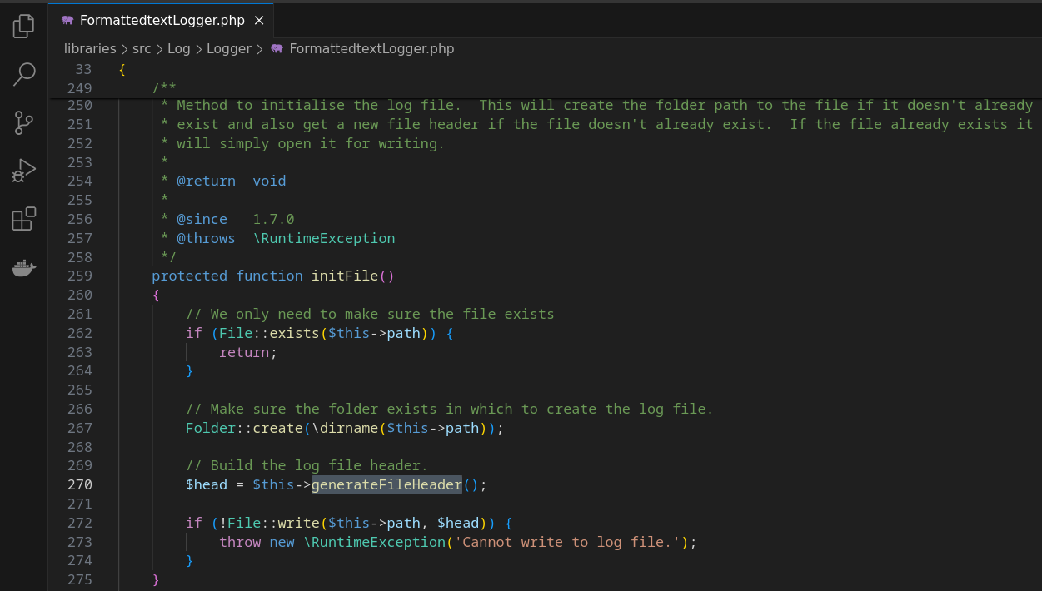The width and height of the screenshot is (1042, 591).
Task: Click '@since 1.7.0' annotation
Action: [x=236, y=219]
